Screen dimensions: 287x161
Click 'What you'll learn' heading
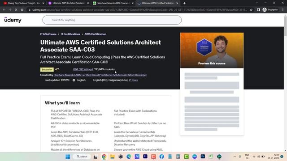click(x=62, y=103)
